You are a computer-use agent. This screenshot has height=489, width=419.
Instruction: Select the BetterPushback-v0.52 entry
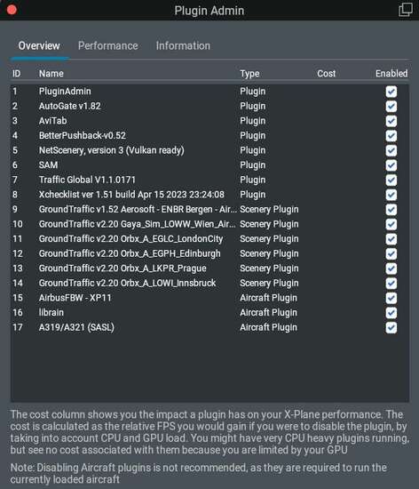point(83,135)
